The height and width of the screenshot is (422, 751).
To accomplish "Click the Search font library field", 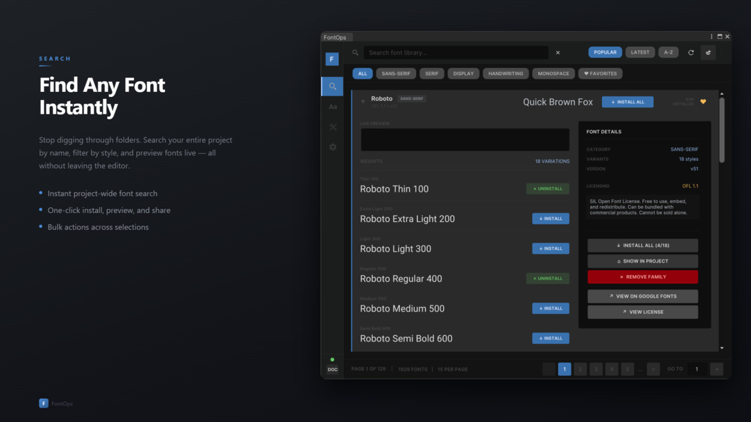I will tap(456, 53).
